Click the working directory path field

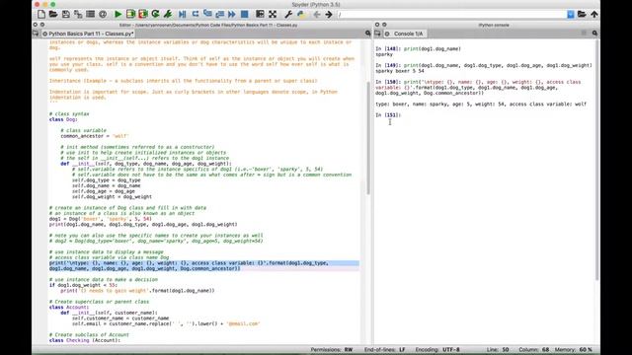coord(451,15)
